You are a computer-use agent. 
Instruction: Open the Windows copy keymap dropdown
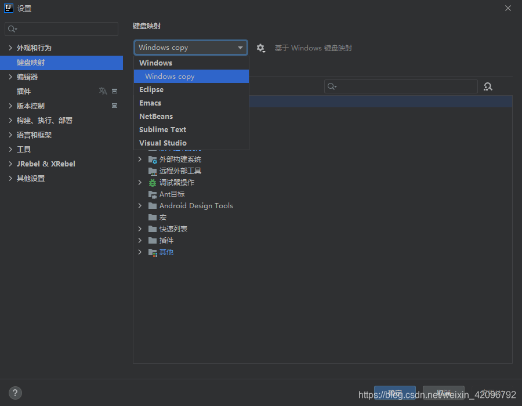(191, 48)
